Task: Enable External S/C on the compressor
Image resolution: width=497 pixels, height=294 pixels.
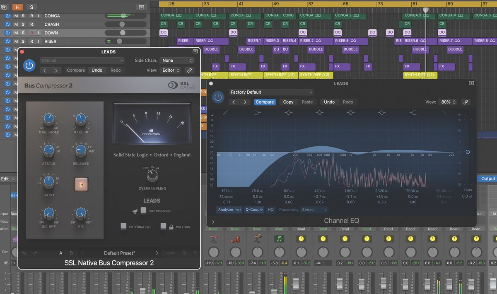Action: pyautogui.click(x=123, y=226)
